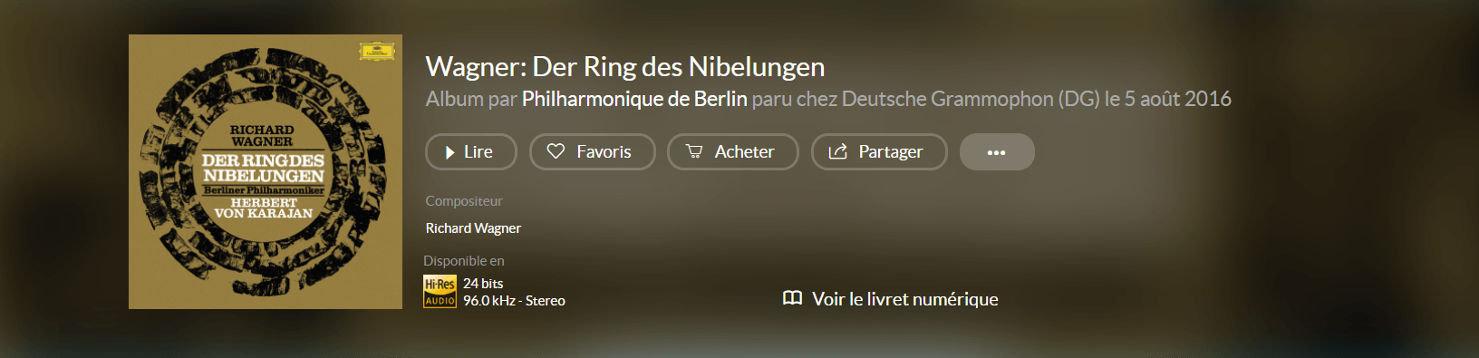This screenshot has height=358, width=1479.
Task: Click the Partager button label
Action: tap(890, 152)
